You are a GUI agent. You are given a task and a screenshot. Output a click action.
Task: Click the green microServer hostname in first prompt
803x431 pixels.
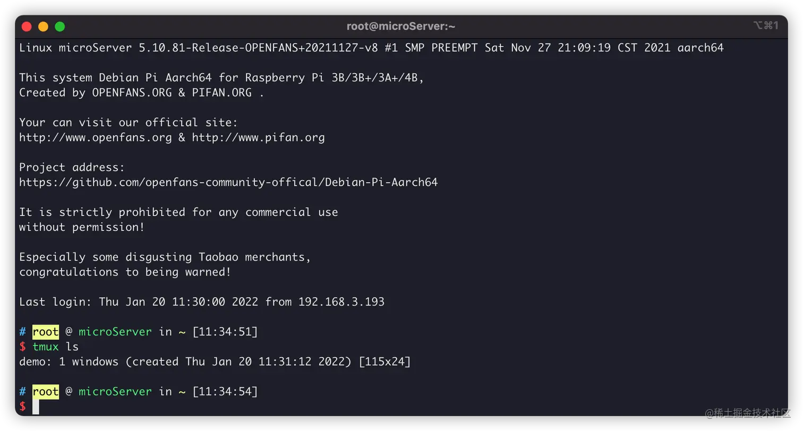[x=115, y=332]
